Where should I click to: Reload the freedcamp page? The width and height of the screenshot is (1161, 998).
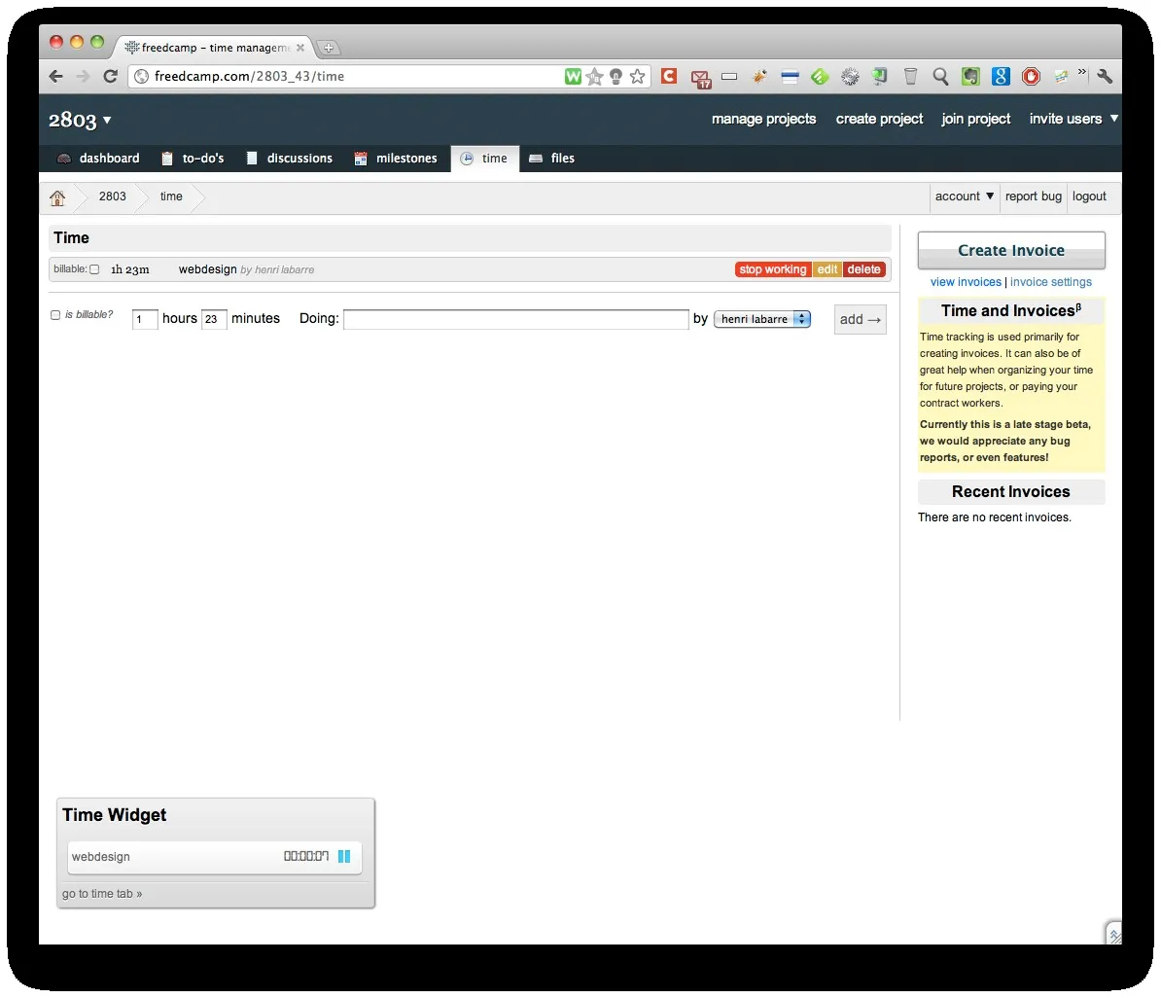point(110,76)
